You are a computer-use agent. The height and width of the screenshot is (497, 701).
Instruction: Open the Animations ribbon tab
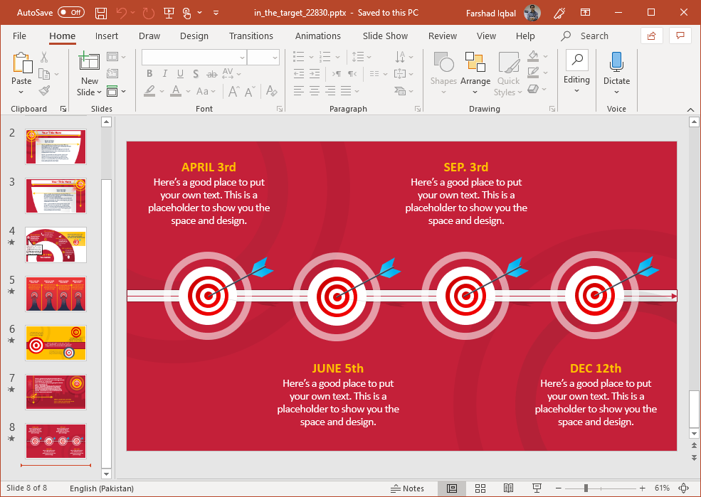(x=317, y=36)
